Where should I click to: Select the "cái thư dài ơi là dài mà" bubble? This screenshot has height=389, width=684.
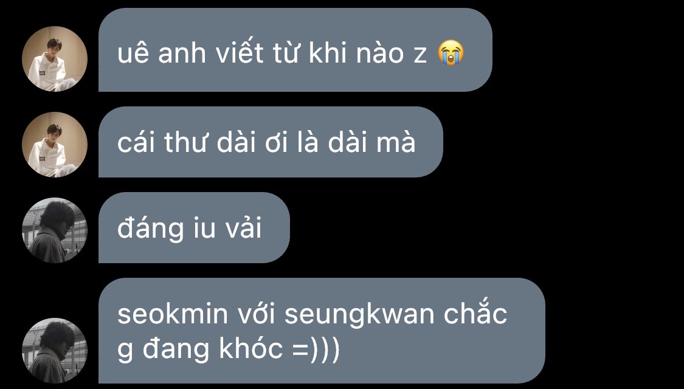(x=271, y=142)
